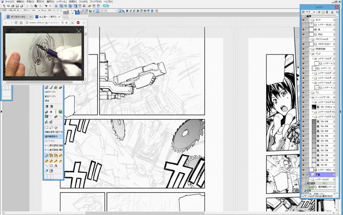This screenshot has height=215, width=343.
Task: Select the magic wand tool in palette
Action: tap(46, 155)
